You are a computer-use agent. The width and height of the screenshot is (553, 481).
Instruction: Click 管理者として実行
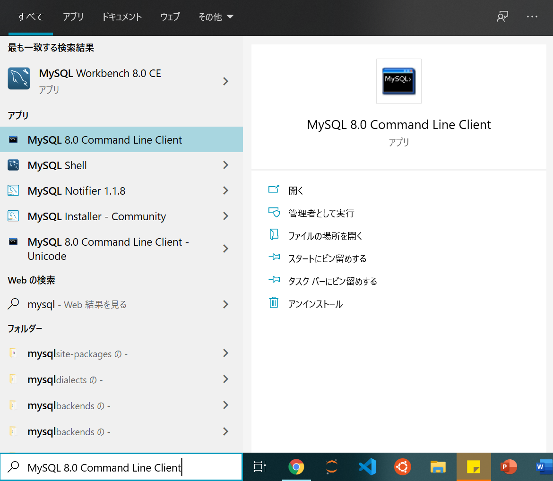point(321,213)
